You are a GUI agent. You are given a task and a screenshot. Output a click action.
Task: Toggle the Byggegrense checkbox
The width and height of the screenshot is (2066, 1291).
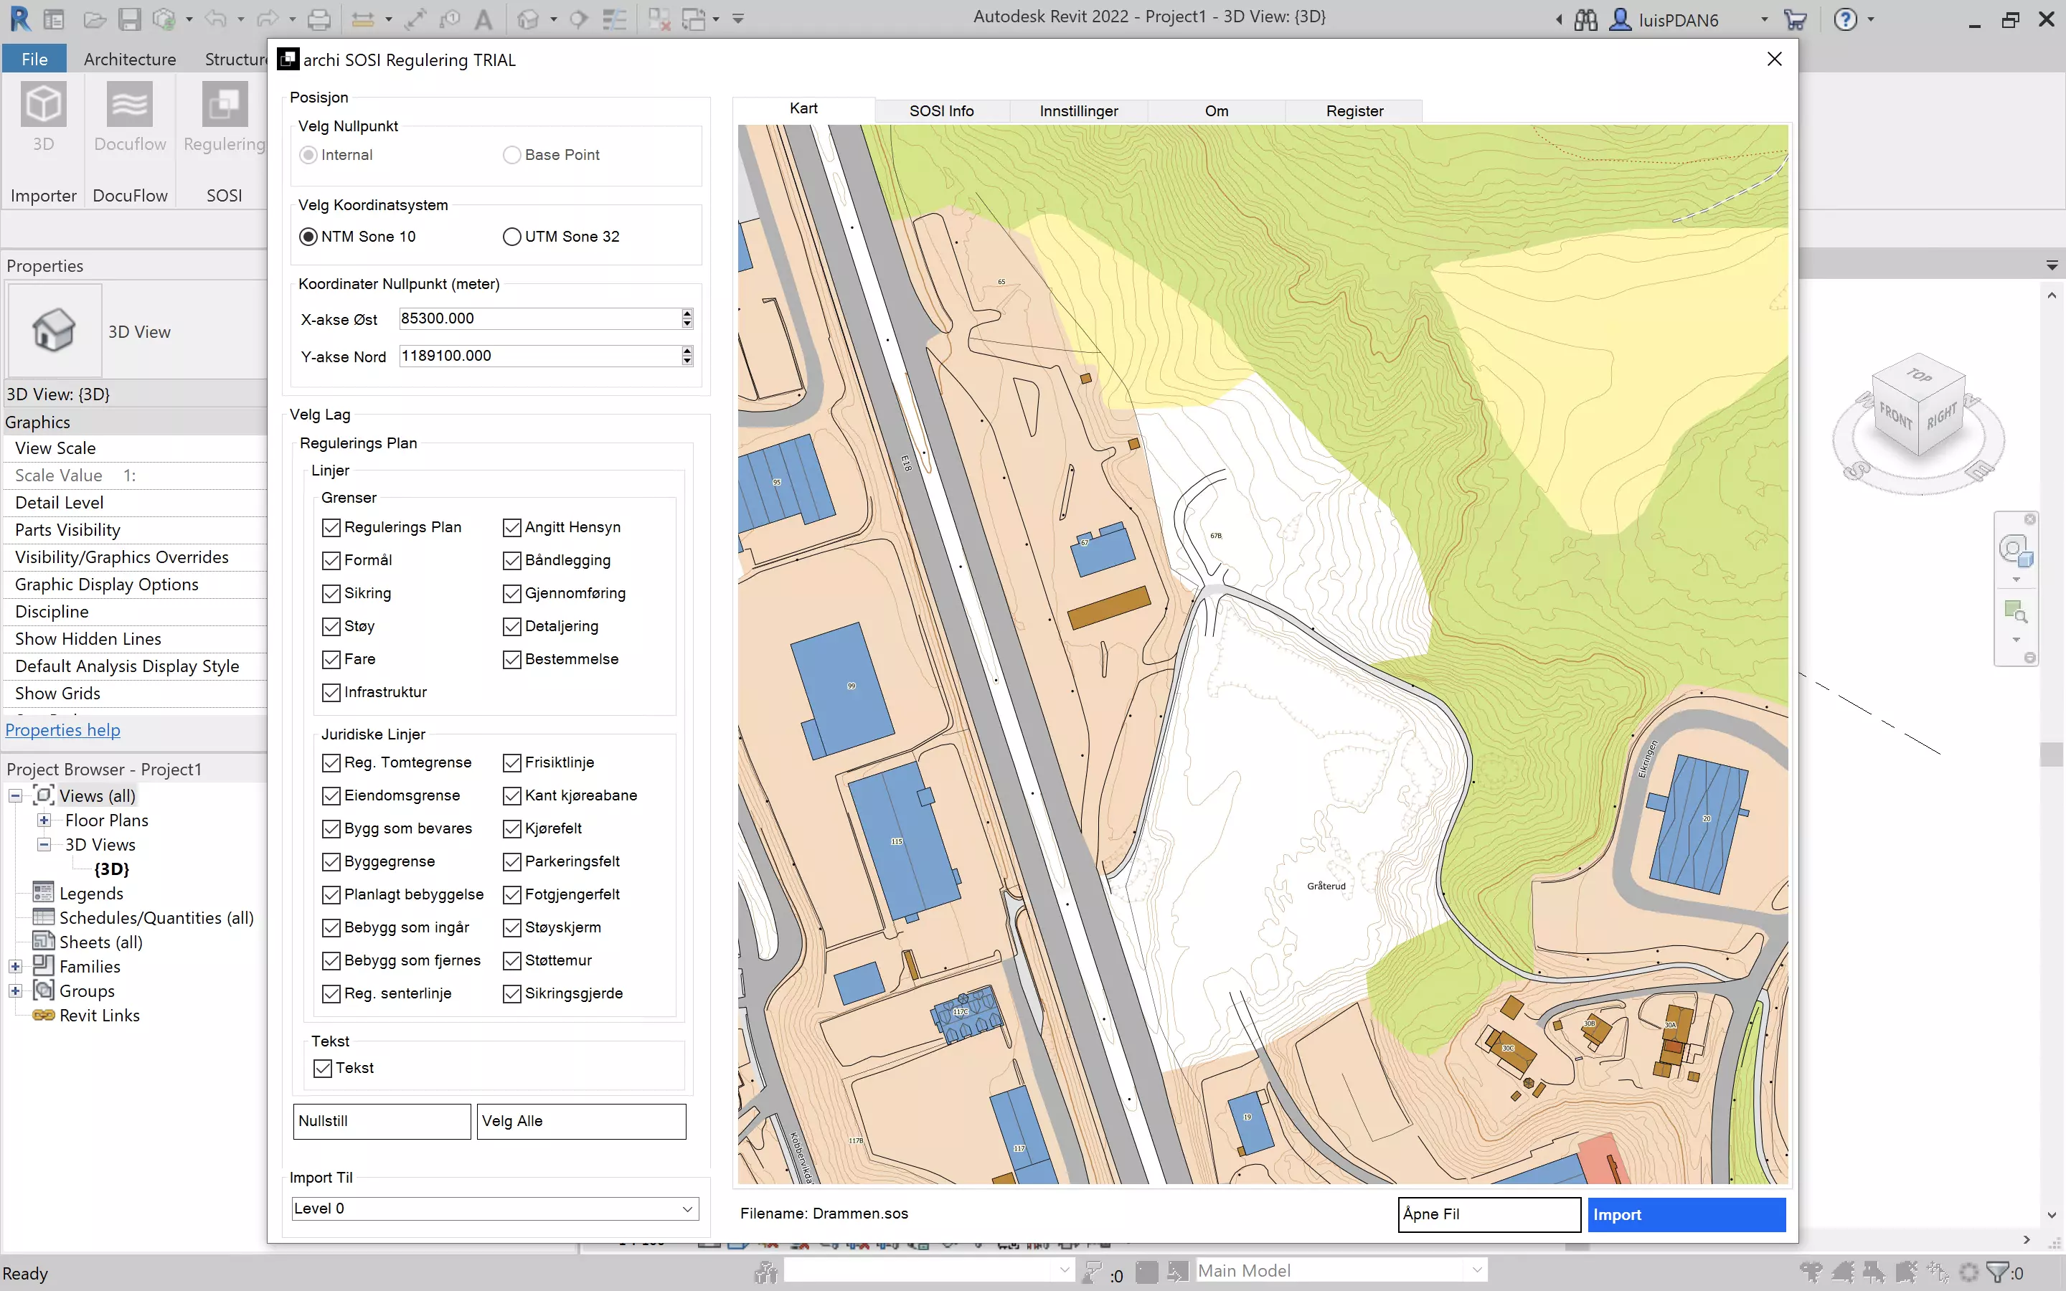click(331, 862)
